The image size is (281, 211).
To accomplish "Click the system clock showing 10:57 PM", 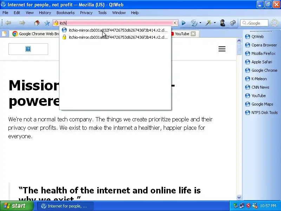I will 268,206.
